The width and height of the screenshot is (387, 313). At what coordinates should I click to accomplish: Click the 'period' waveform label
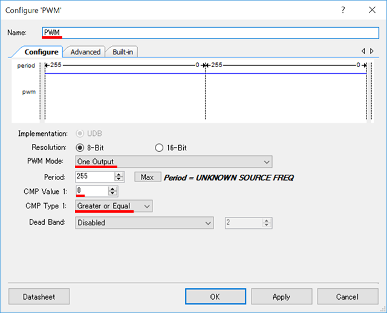[x=26, y=66]
